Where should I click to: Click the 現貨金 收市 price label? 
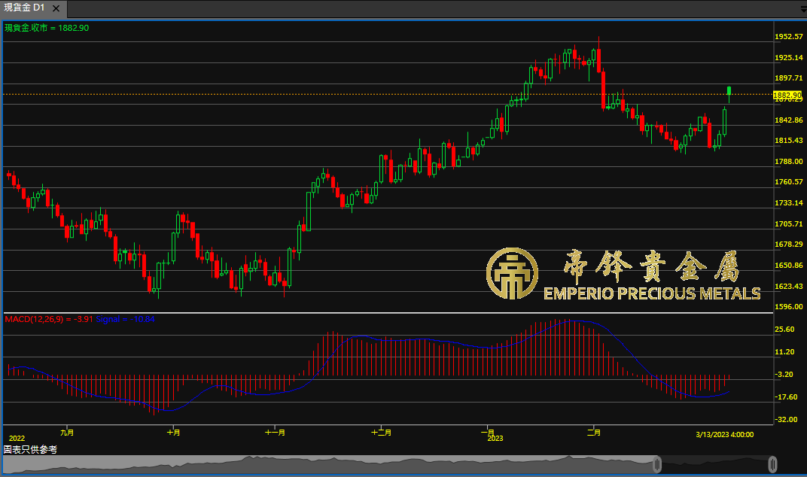tap(47, 28)
